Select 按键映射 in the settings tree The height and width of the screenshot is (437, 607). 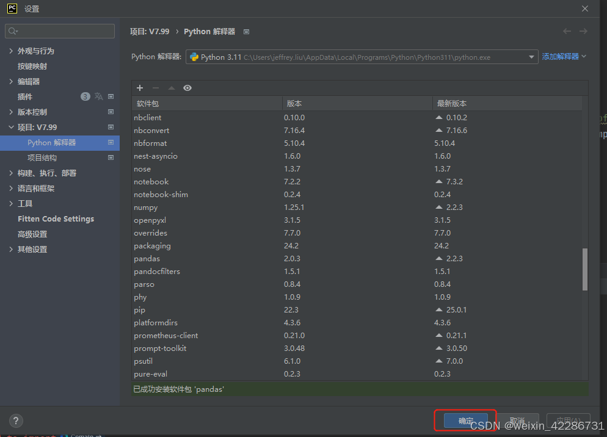(x=32, y=66)
